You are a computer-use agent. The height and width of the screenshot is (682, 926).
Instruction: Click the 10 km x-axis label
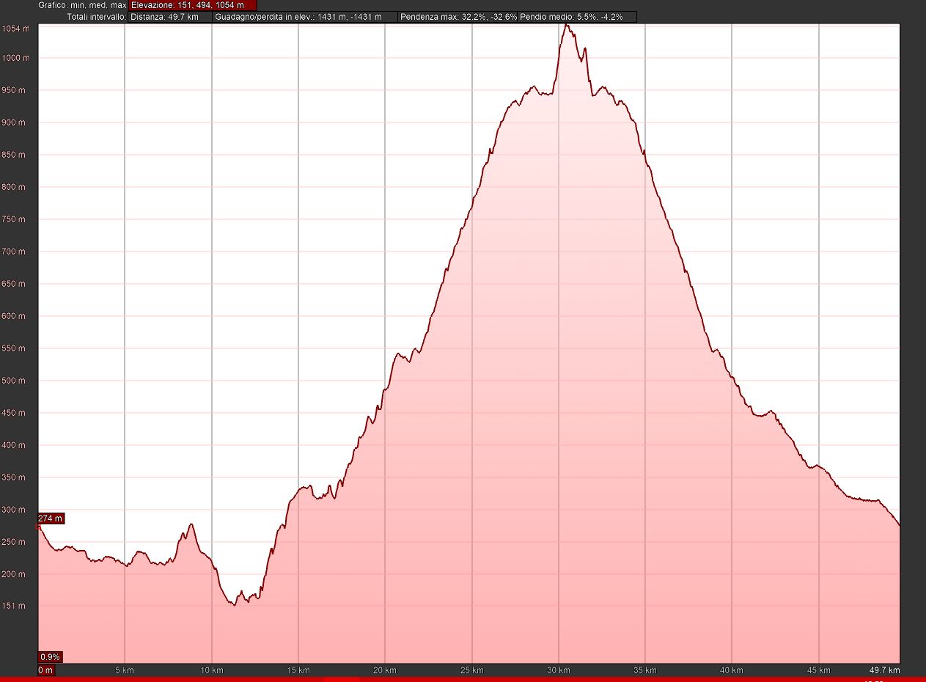tap(211, 670)
